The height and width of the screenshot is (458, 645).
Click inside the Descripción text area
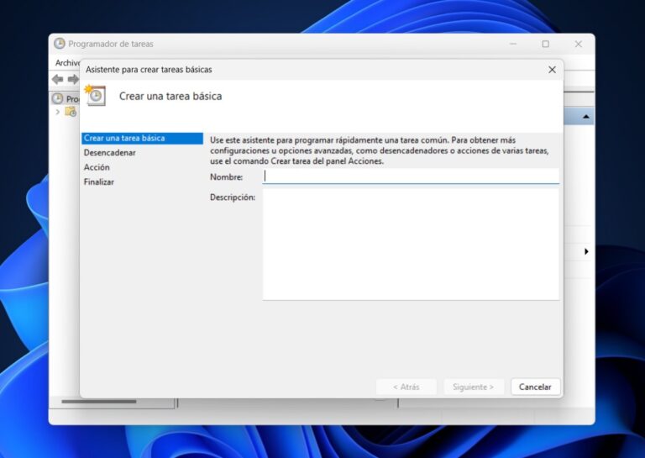[410, 244]
